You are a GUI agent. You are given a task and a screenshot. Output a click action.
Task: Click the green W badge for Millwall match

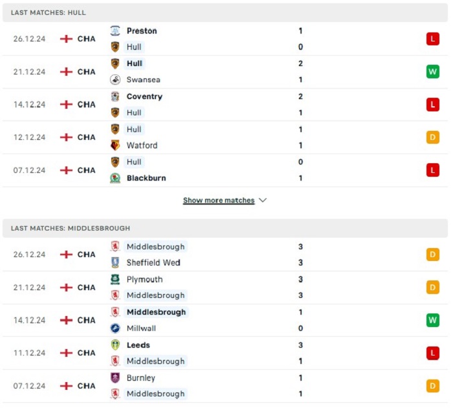(x=432, y=320)
